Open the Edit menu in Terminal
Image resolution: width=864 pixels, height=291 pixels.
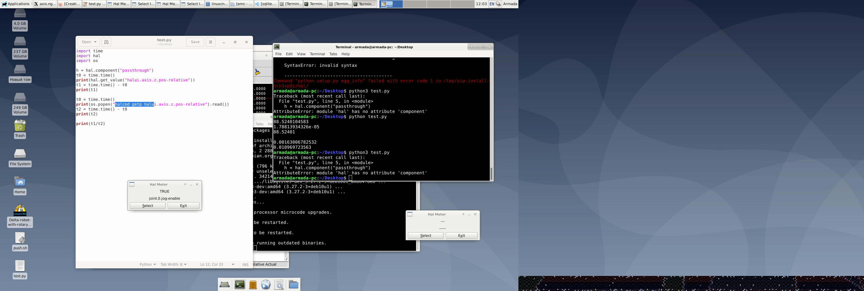(x=289, y=54)
